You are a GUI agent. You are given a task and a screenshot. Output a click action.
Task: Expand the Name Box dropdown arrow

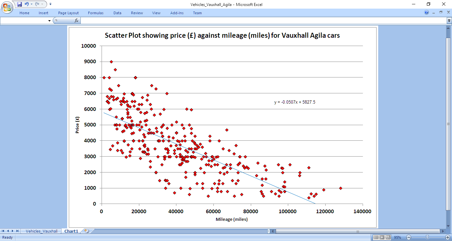click(x=50, y=21)
